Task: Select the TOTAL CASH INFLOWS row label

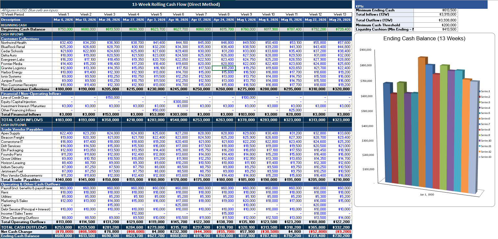Action: coord(26,120)
